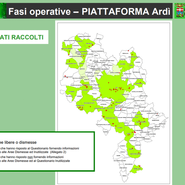Click the SEROLE label on the map
The height and width of the screenshot is (185, 185).
(x=124, y=176)
